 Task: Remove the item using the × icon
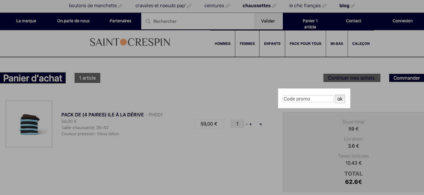[x=261, y=124]
